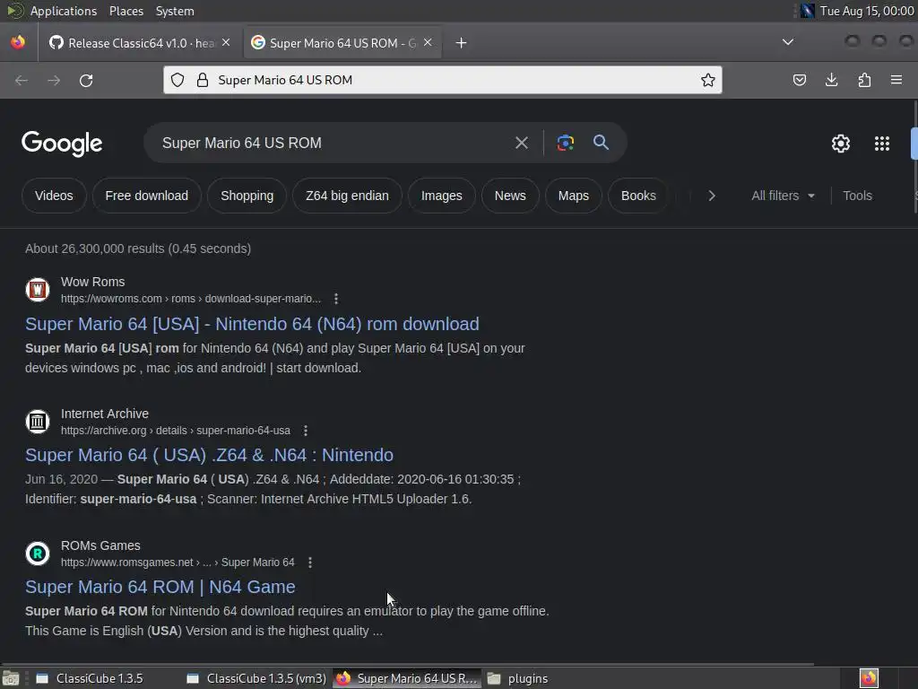Click the Google logo
The width and height of the screenshot is (918, 689).
[x=62, y=144]
